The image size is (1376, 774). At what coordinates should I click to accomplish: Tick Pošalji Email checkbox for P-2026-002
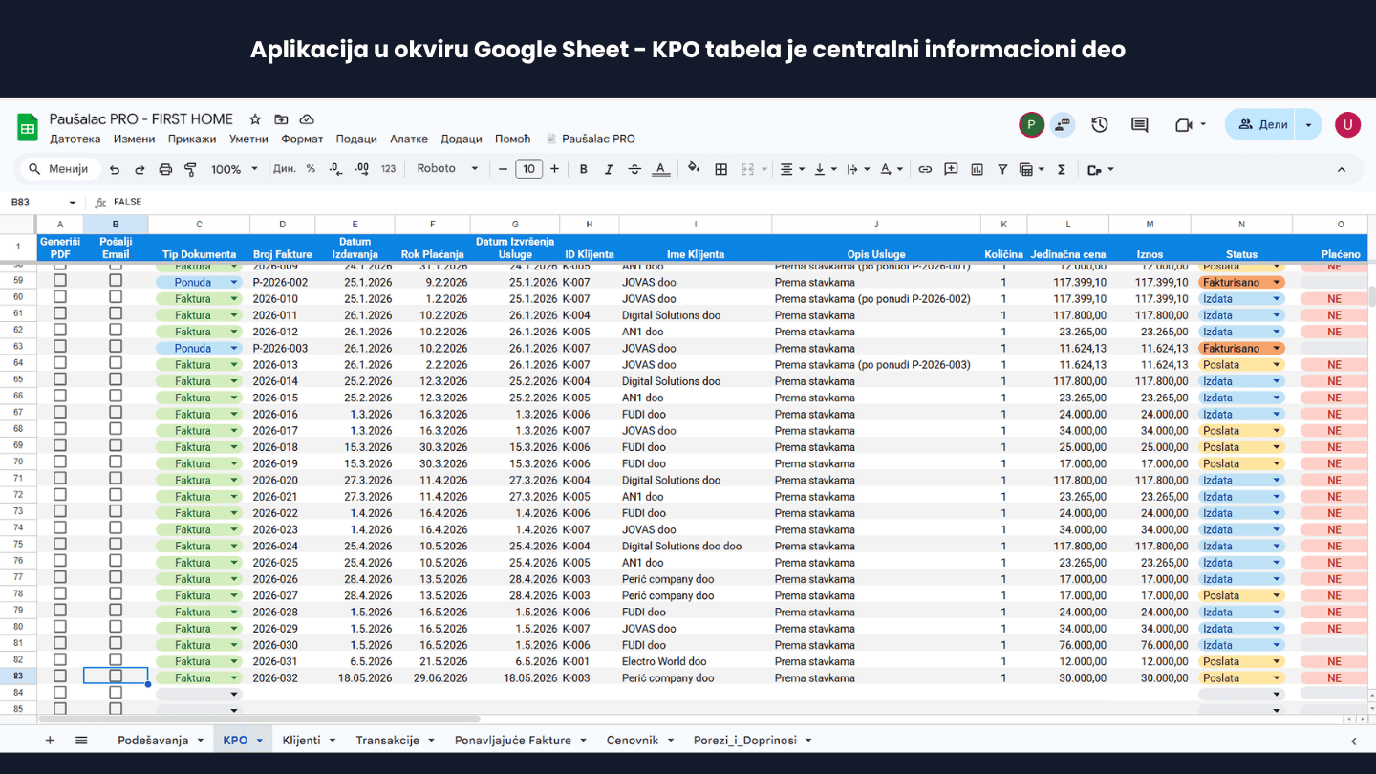coord(116,281)
